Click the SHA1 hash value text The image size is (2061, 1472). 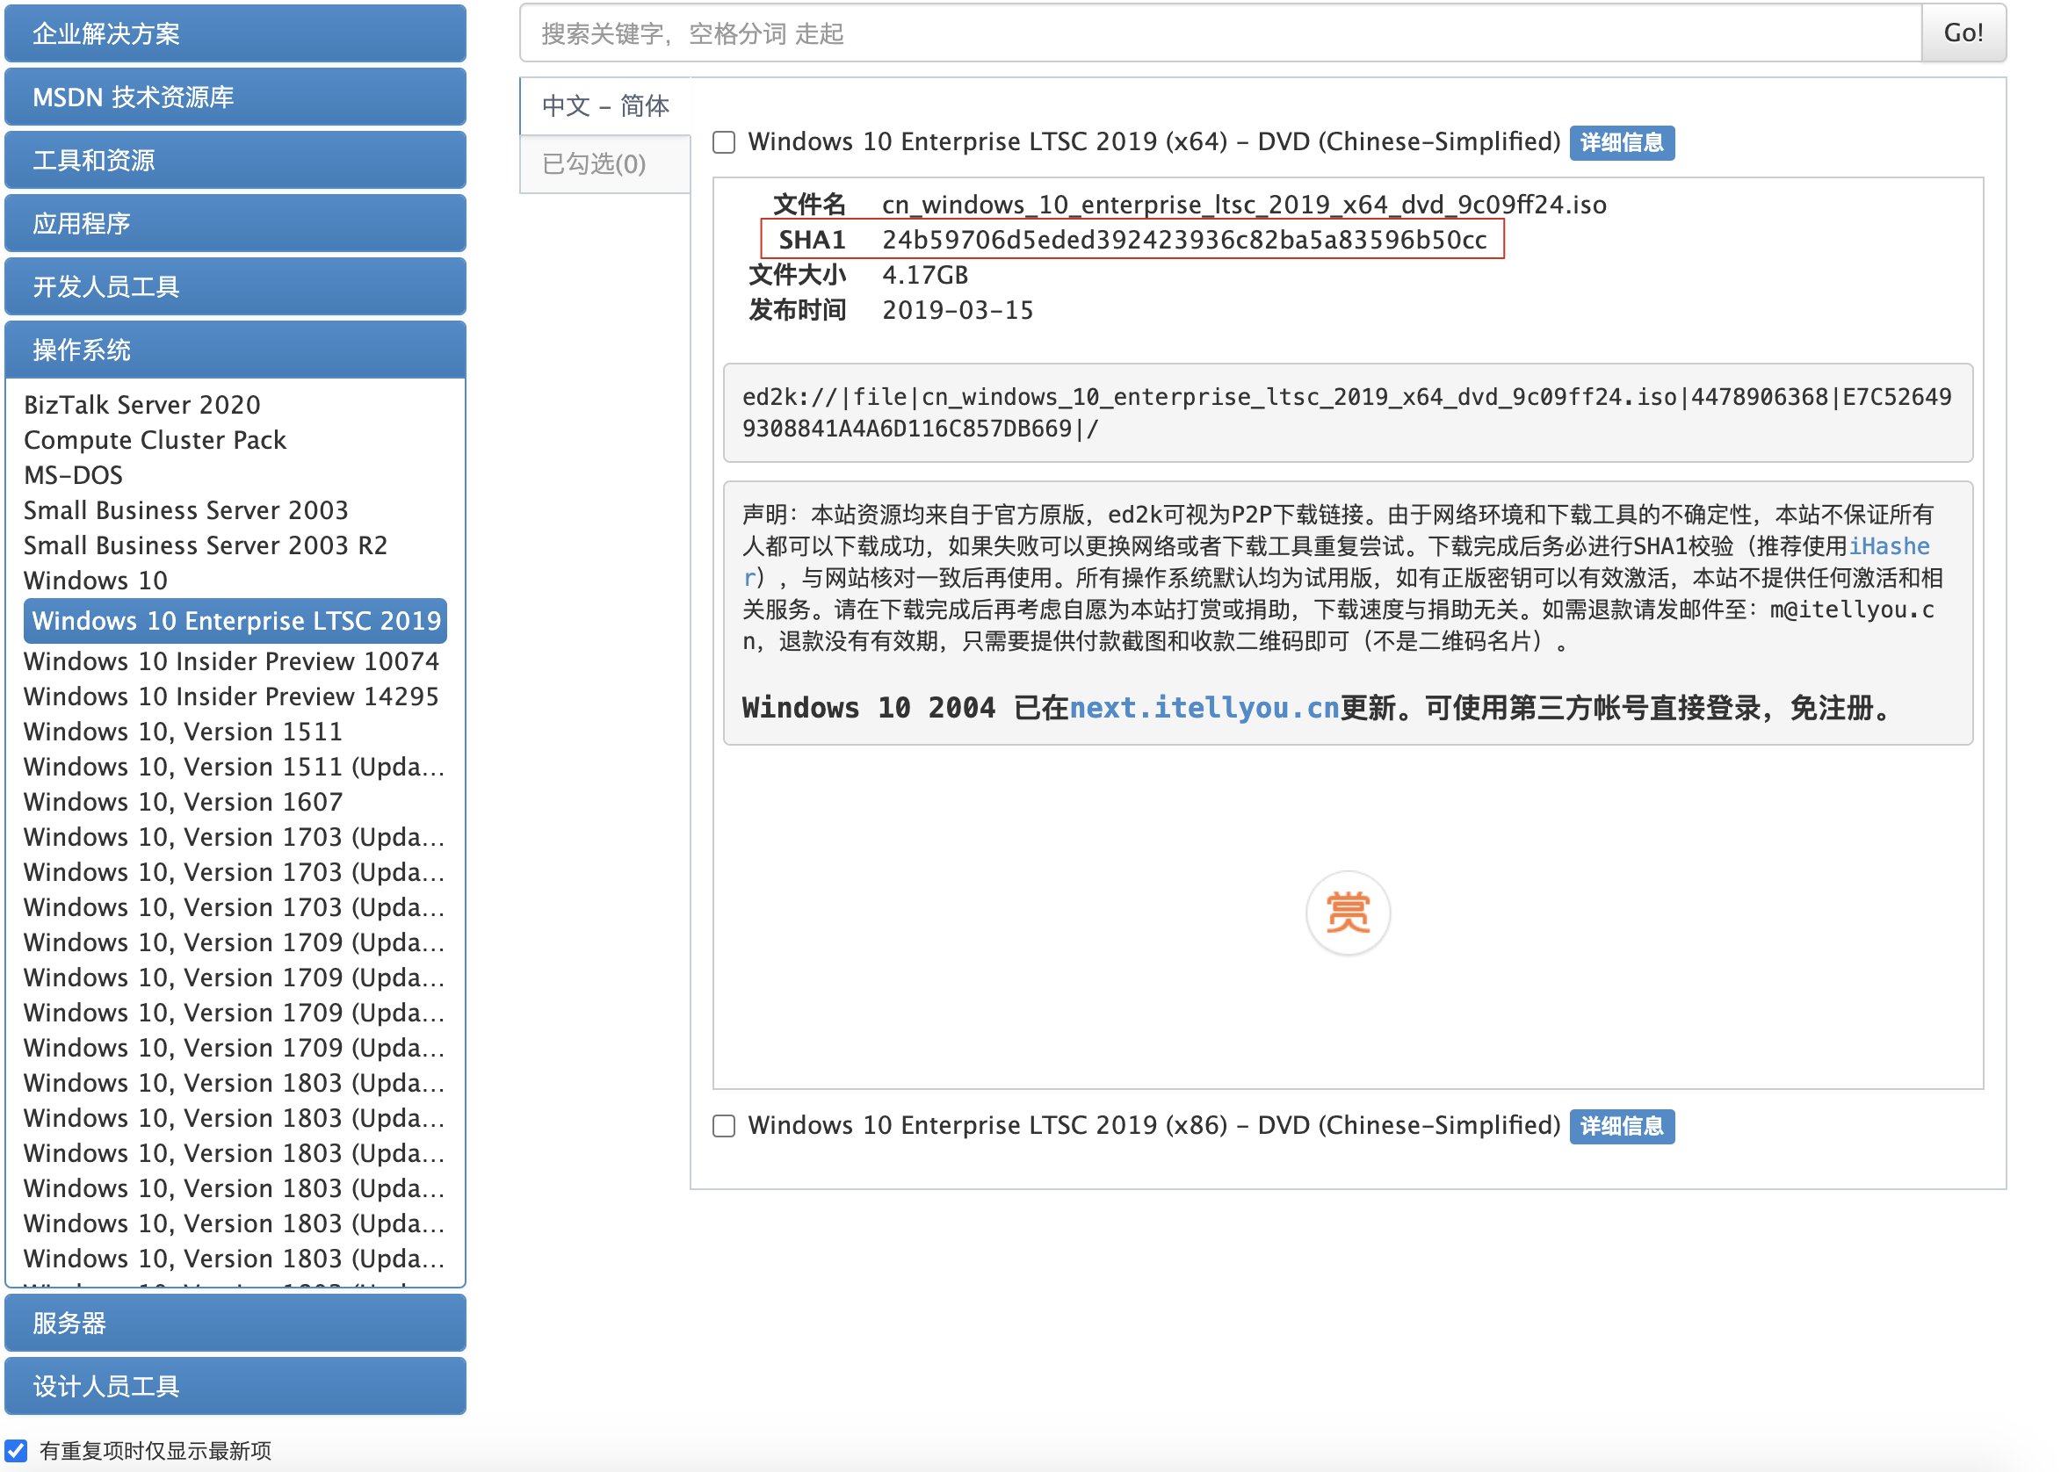point(1183,240)
